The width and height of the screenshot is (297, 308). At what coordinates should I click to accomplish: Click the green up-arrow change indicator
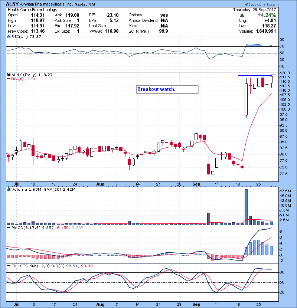[242, 15]
